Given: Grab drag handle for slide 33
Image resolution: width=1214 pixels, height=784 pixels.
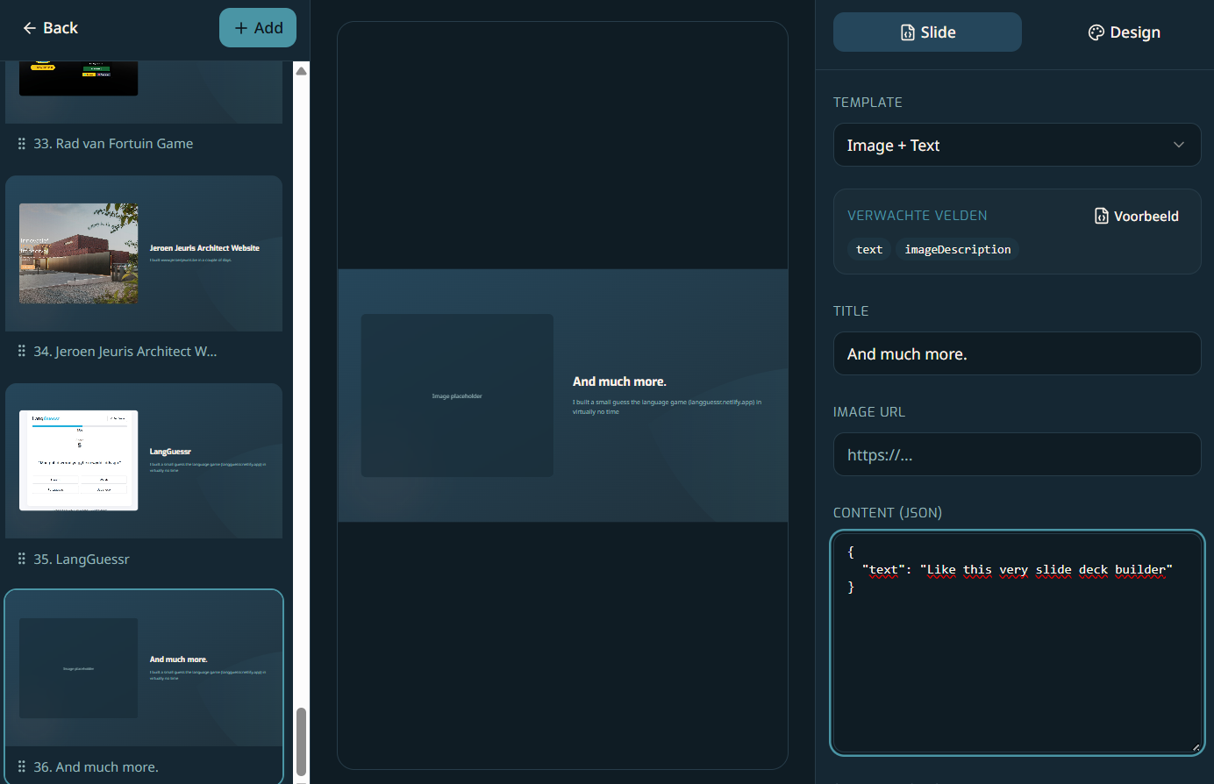Looking at the screenshot, I should (22, 144).
